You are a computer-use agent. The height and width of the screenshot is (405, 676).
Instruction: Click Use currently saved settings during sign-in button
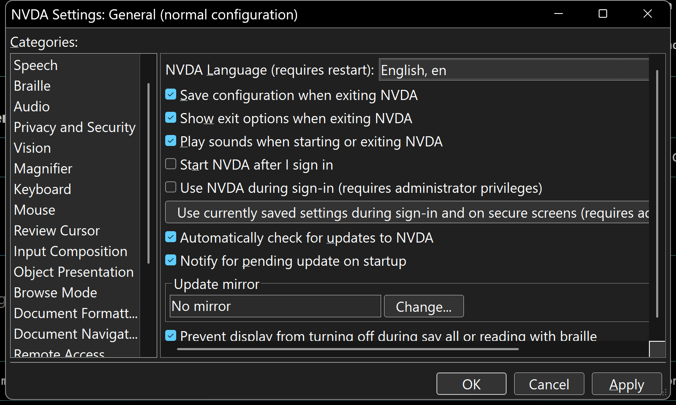[x=407, y=212]
